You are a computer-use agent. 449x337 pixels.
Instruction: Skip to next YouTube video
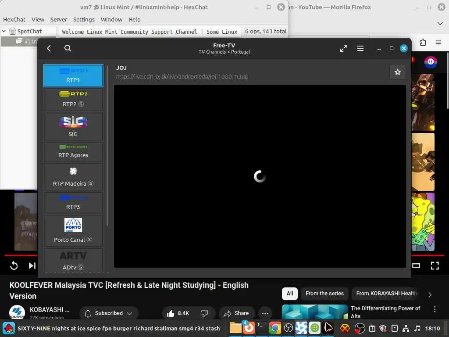[x=32, y=265]
